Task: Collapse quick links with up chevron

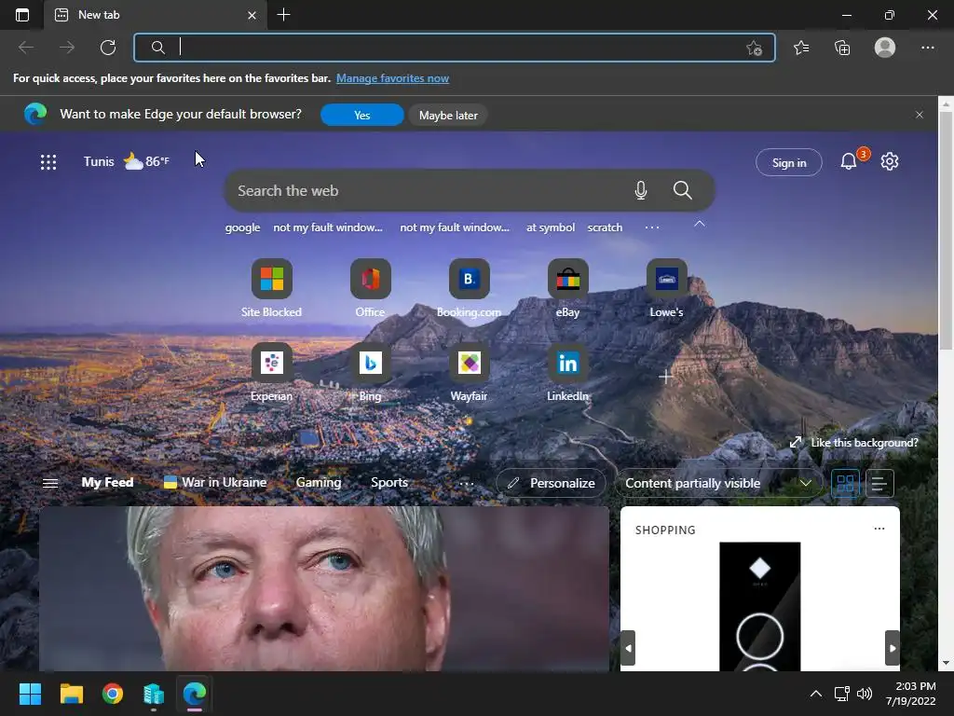Action: tap(700, 224)
